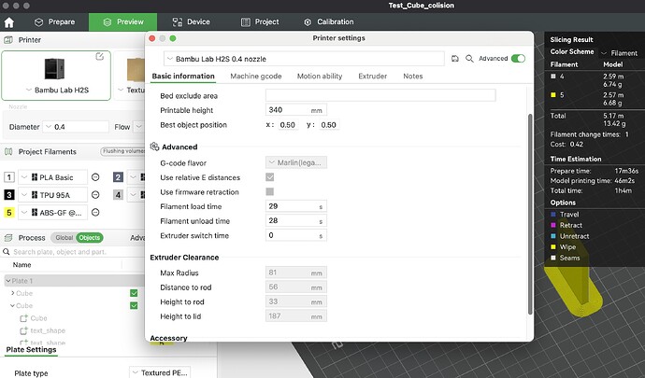
Task: Toggle Use relative E distances checkbox
Action: pyautogui.click(x=270, y=177)
